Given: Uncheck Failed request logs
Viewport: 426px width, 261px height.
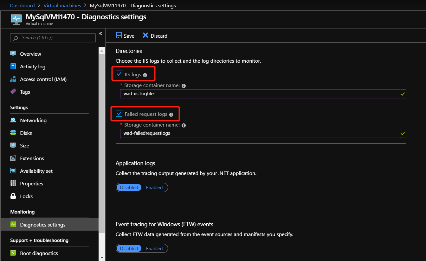Looking at the screenshot, I should [x=119, y=114].
